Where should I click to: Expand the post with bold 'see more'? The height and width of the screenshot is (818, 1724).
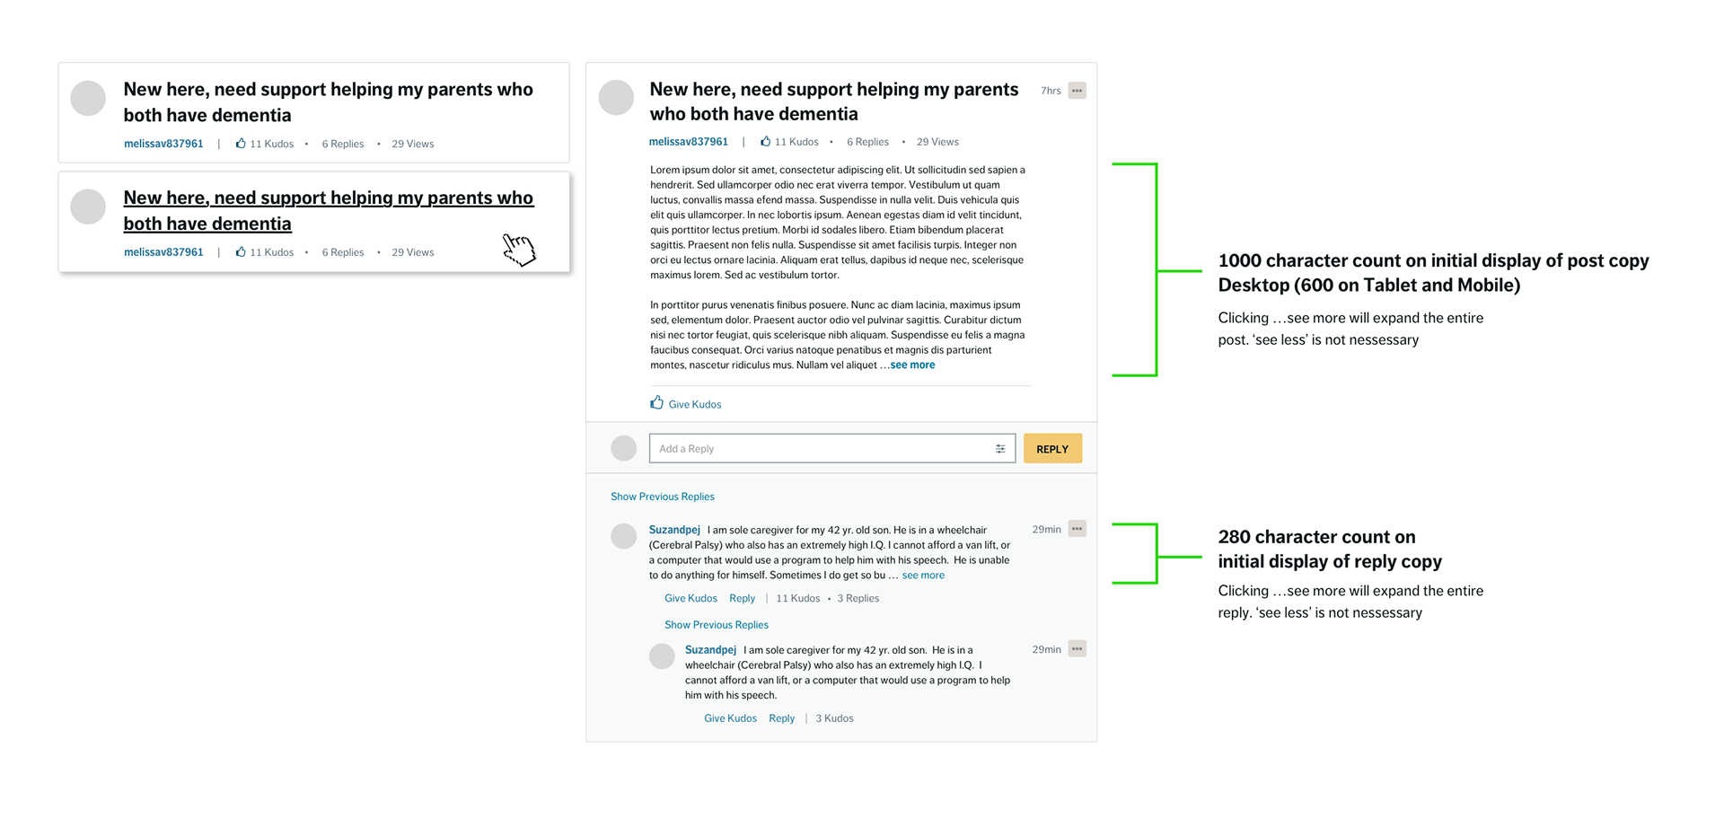(912, 365)
